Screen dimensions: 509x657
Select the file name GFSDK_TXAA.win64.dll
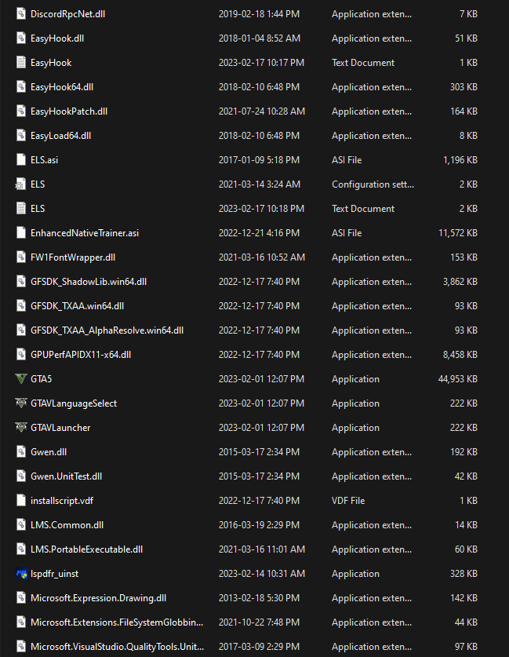pos(78,305)
